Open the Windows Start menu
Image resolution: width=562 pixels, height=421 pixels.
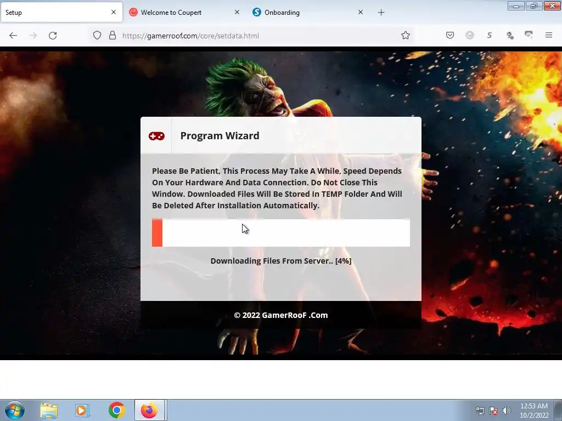coord(15,410)
